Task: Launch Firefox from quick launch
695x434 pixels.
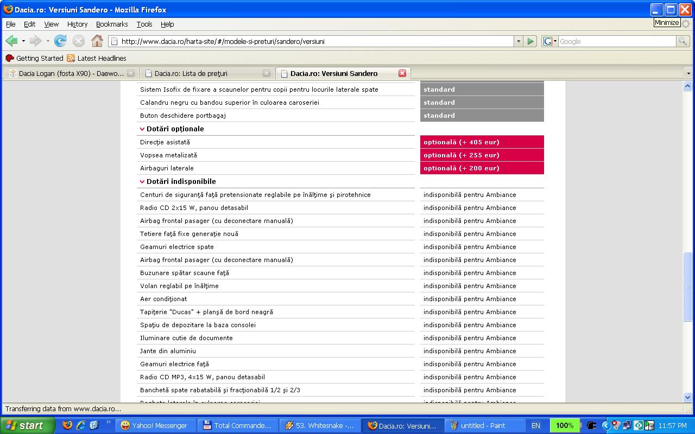Action: click(67, 425)
